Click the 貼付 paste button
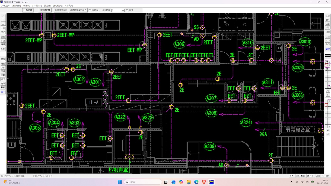This screenshot has width=331, height=186. point(328,44)
